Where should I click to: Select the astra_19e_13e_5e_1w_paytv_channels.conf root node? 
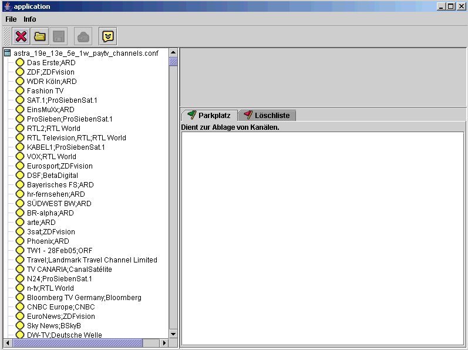coord(86,53)
